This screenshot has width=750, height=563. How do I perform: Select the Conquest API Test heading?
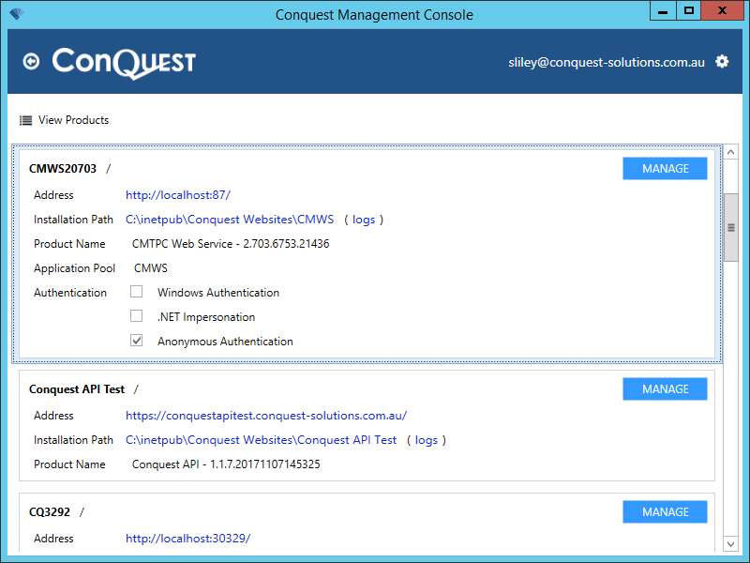(77, 389)
